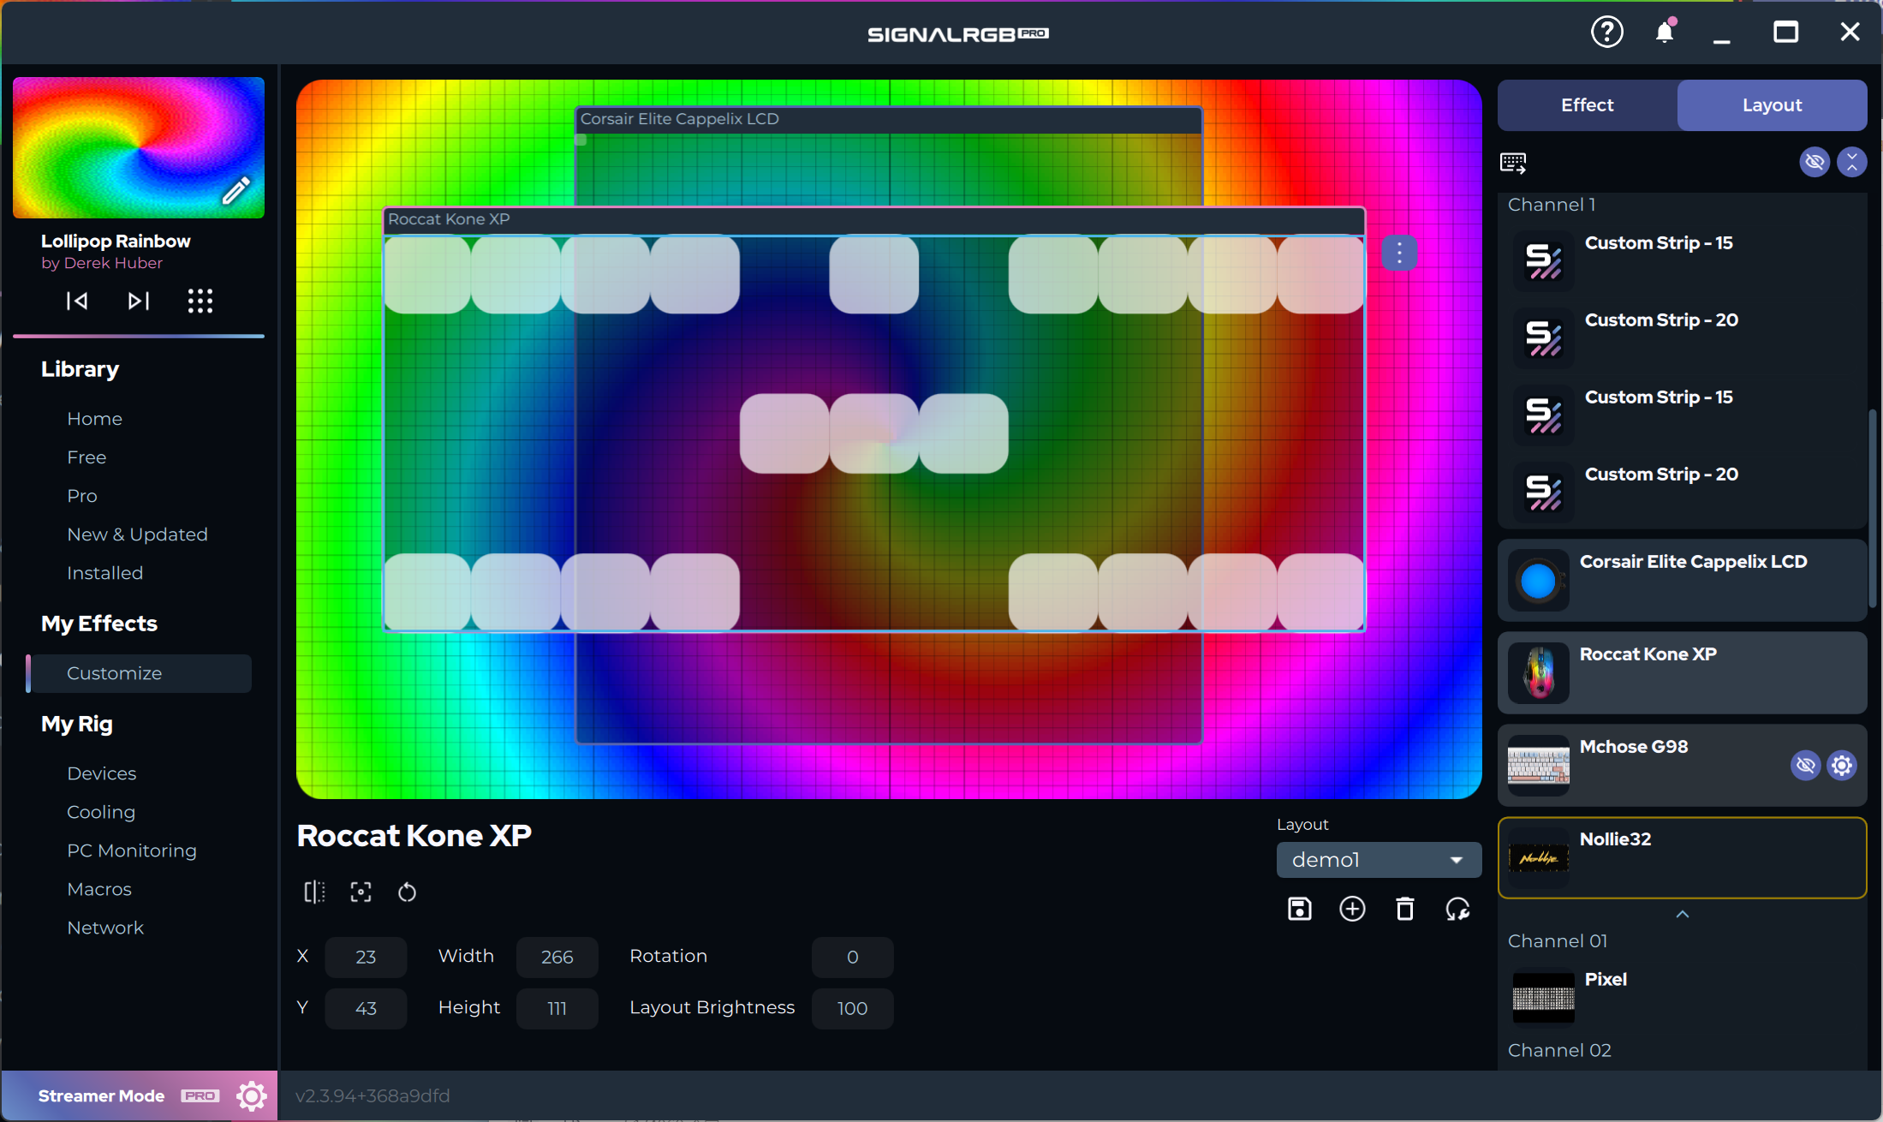Open the Macros page

99,889
